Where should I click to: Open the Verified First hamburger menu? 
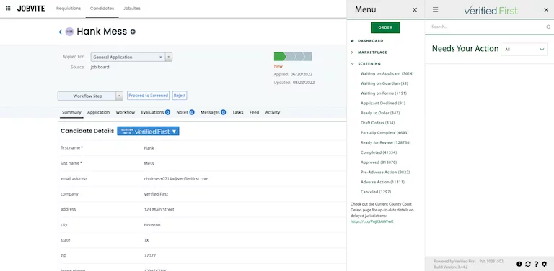pos(435,9)
